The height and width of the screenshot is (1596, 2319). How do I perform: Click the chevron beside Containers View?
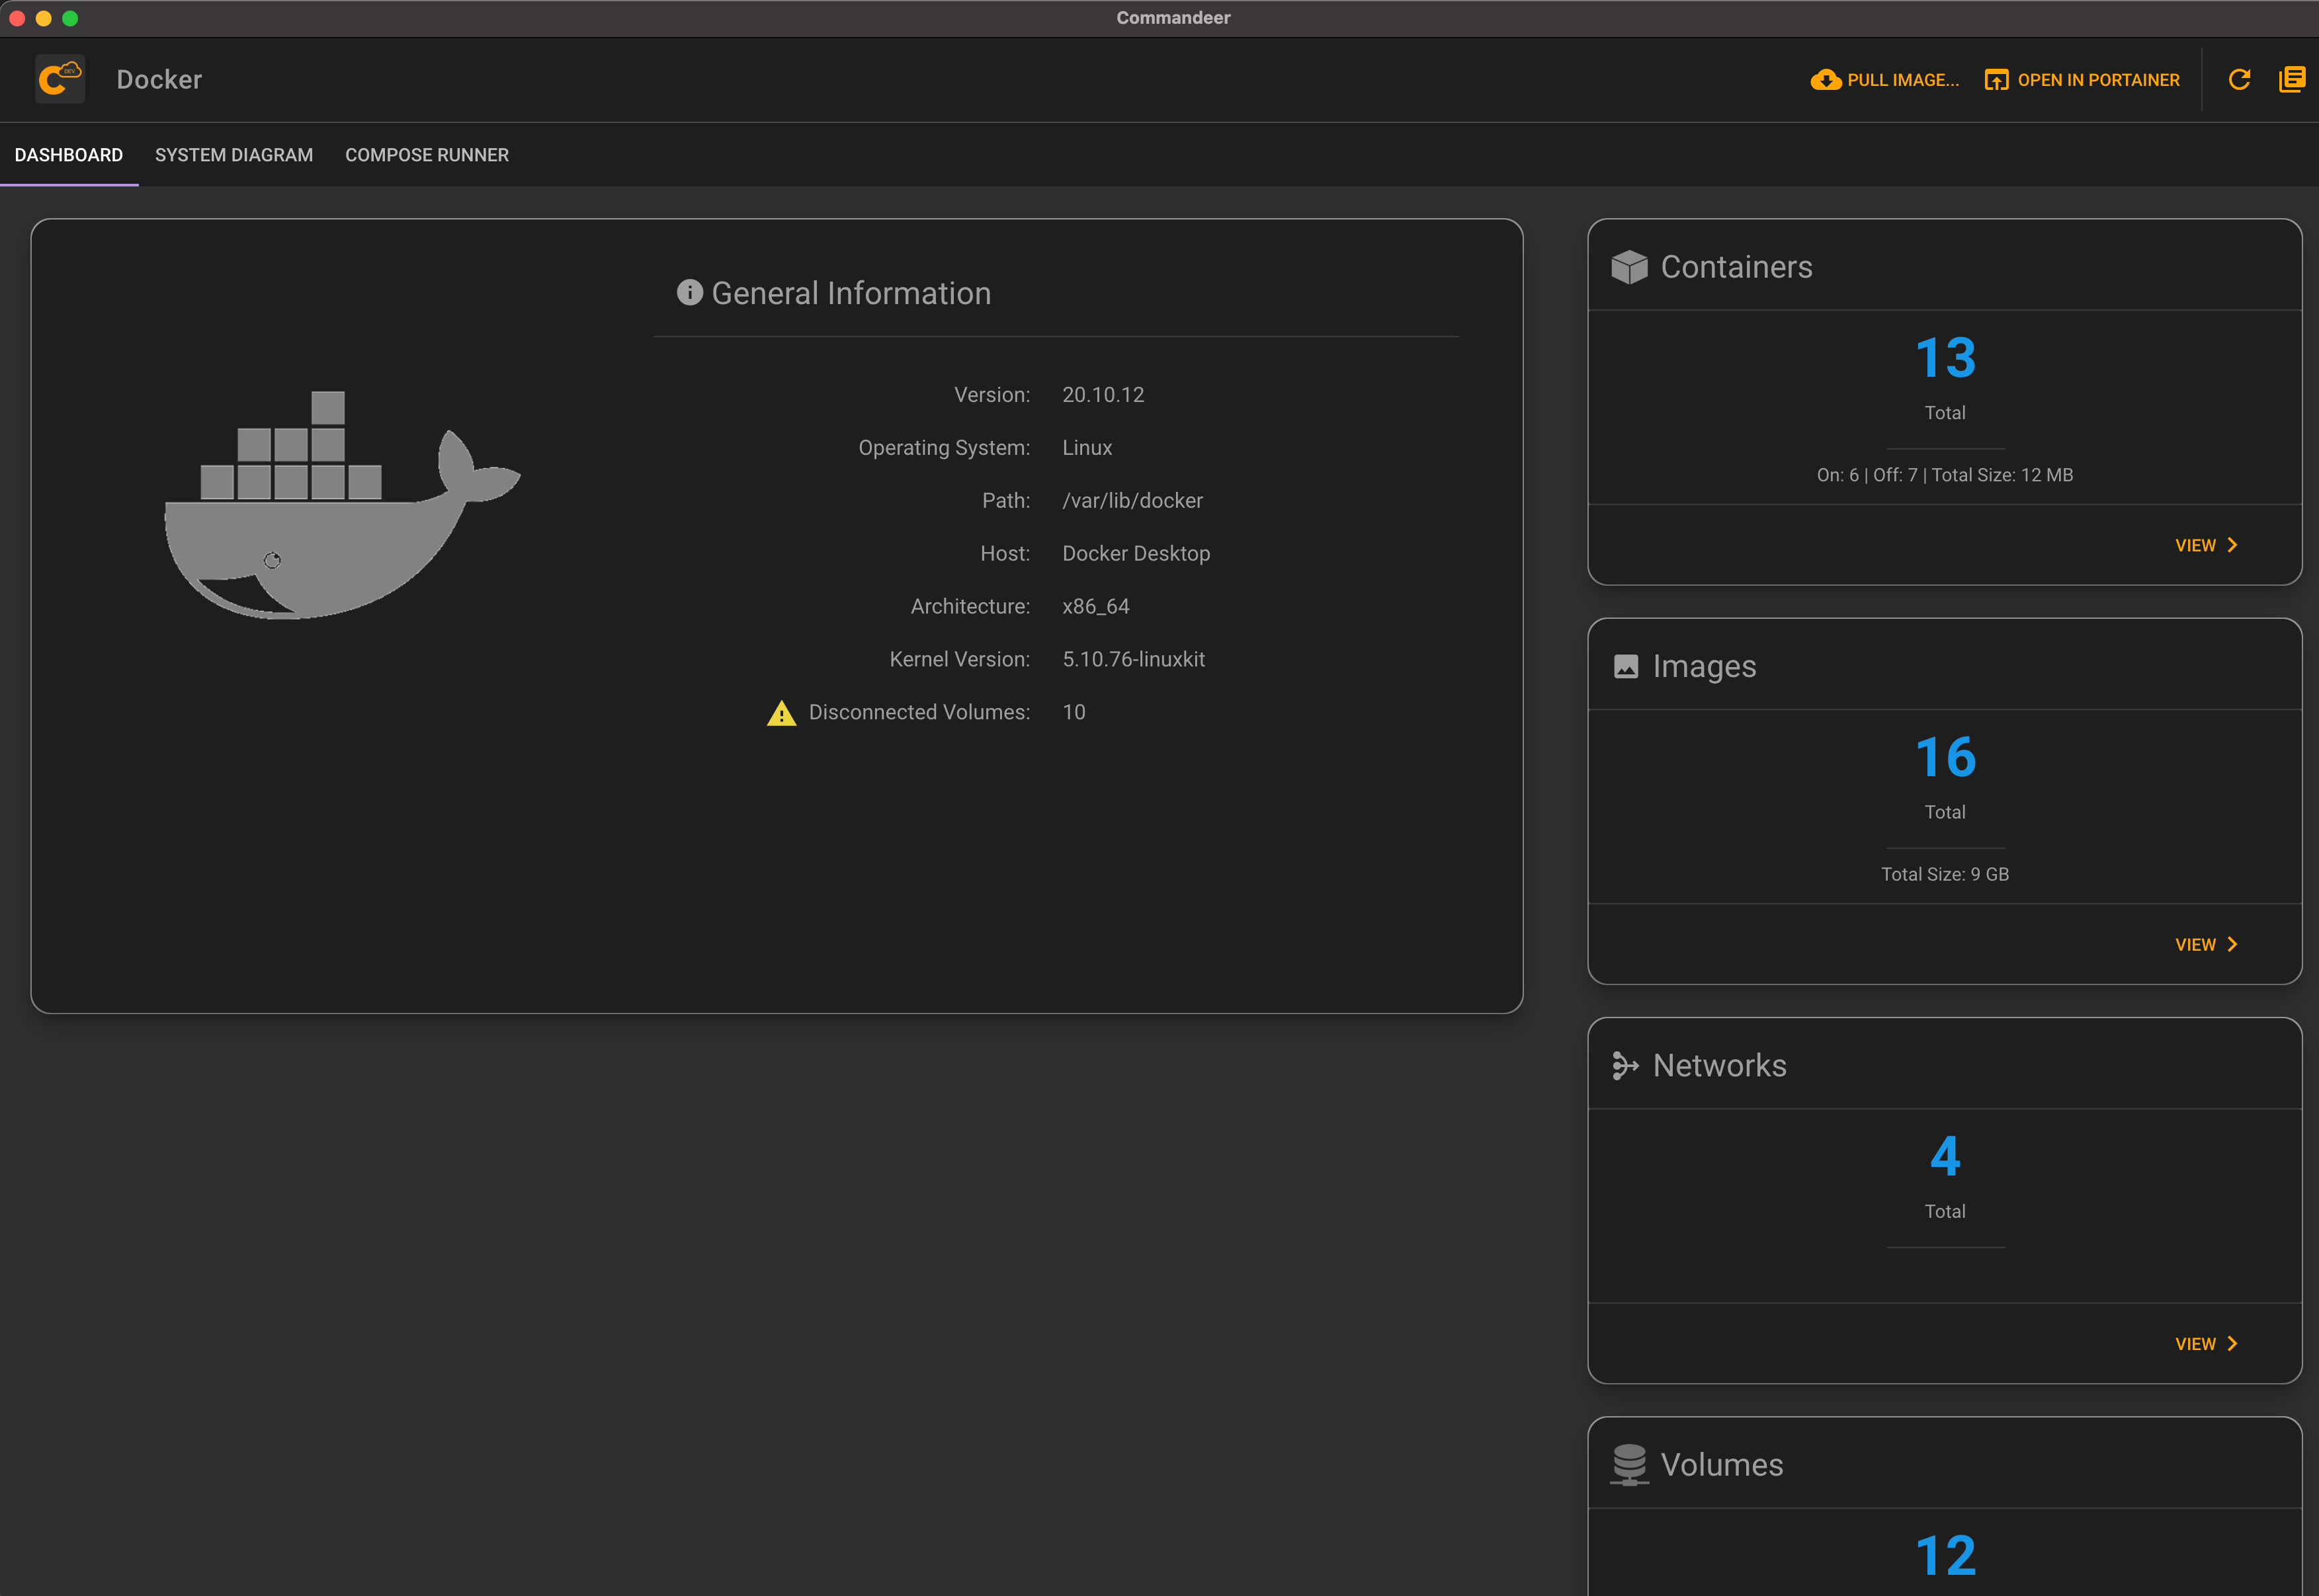pos(2232,545)
